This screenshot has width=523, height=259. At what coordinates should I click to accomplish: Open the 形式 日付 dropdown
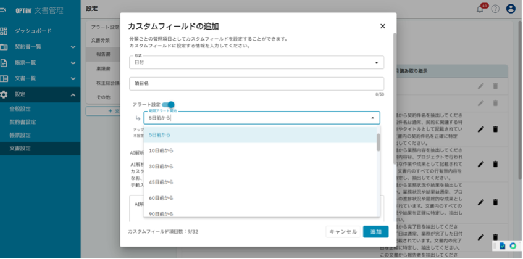[256, 63]
